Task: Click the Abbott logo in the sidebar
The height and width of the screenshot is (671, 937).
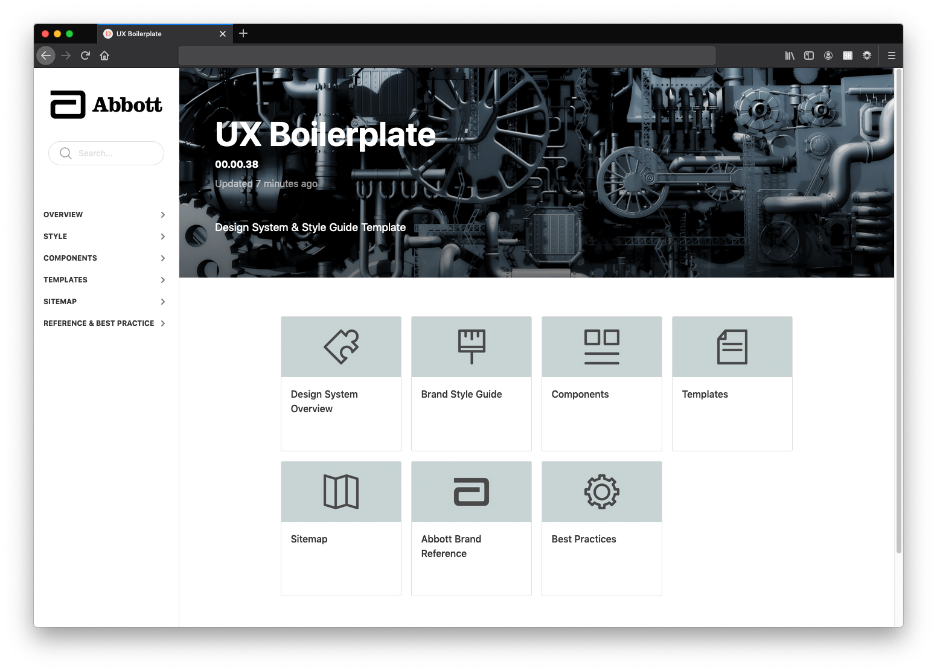Action: click(106, 104)
